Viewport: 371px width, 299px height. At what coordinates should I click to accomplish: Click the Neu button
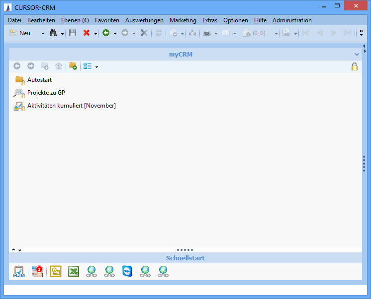click(x=21, y=33)
